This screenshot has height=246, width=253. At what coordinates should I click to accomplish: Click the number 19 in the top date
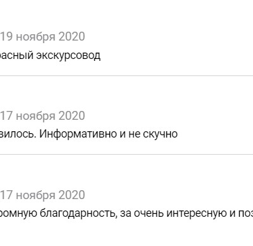tap(7, 37)
